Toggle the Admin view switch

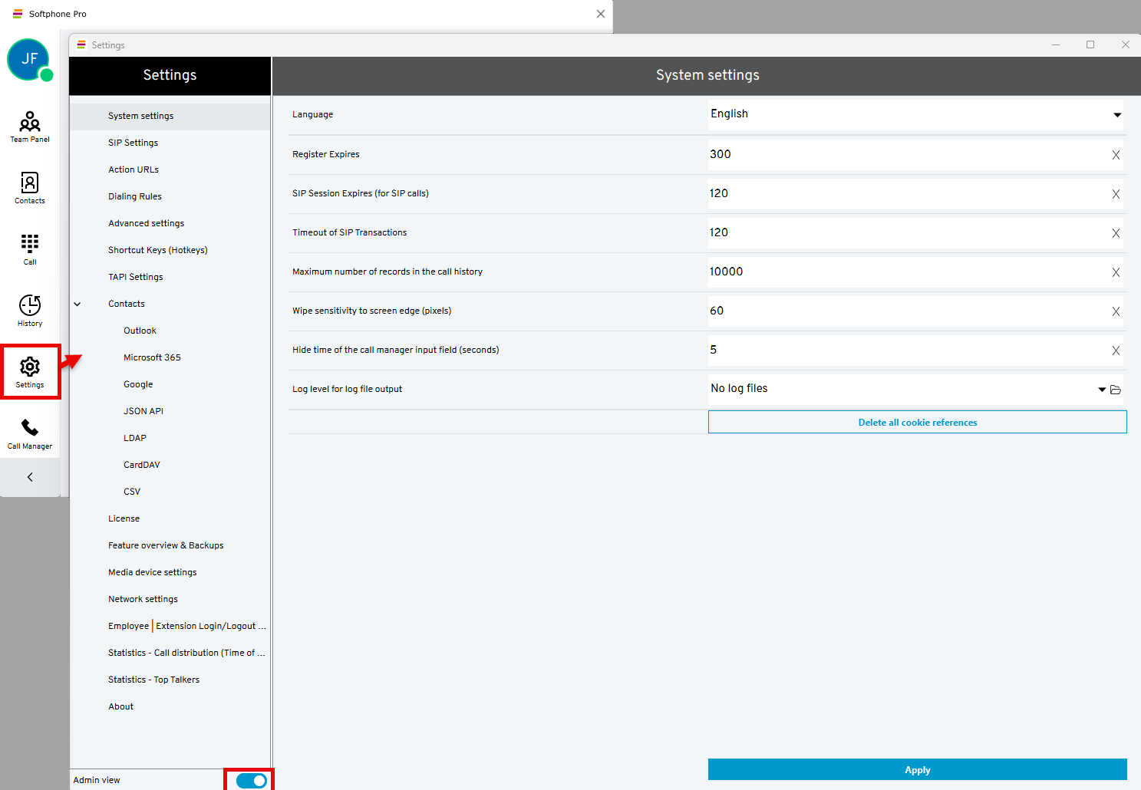[x=251, y=780]
